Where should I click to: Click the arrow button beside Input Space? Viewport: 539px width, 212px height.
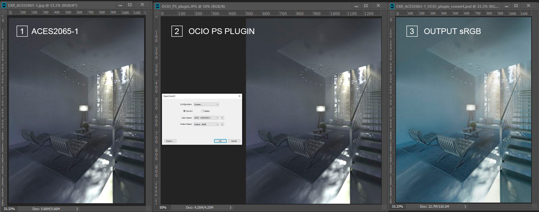222,118
